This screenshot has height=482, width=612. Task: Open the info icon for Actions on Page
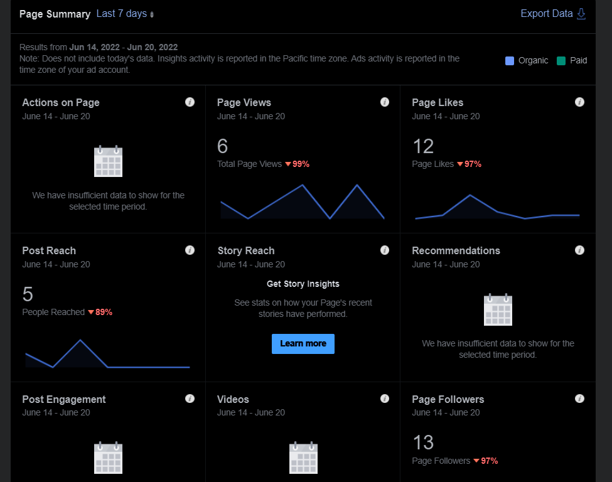point(190,102)
